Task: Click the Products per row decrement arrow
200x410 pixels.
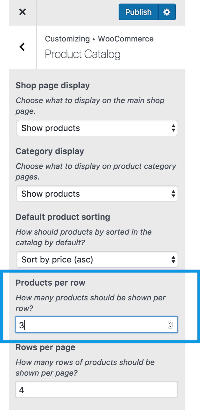Action: [x=170, y=327]
